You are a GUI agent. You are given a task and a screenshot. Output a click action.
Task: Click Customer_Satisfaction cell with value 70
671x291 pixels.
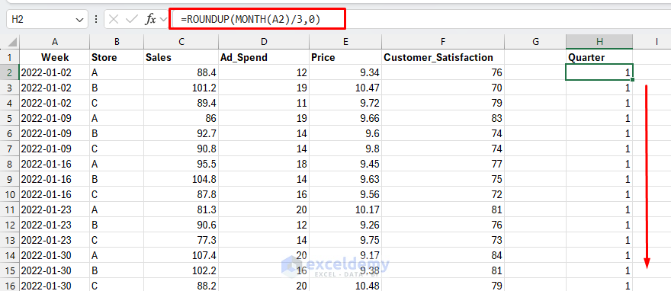tap(443, 88)
